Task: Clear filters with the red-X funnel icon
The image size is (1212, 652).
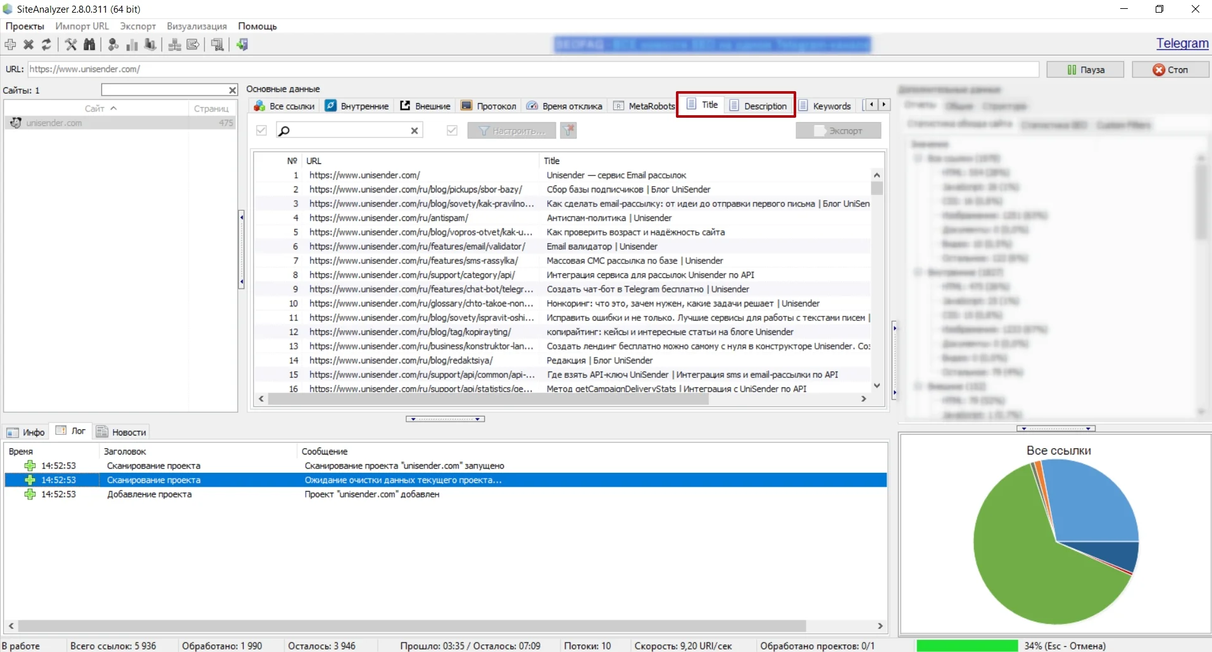Action: click(568, 130)
